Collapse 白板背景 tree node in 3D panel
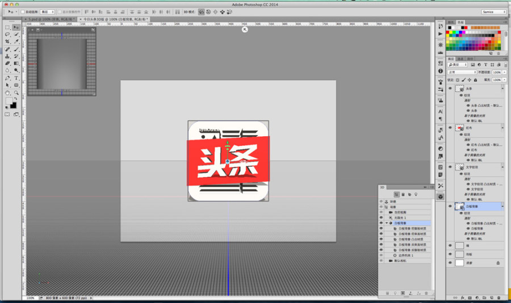Image resolution: width=511 pixels, height=303 pixels. click(x=387, y=223)
